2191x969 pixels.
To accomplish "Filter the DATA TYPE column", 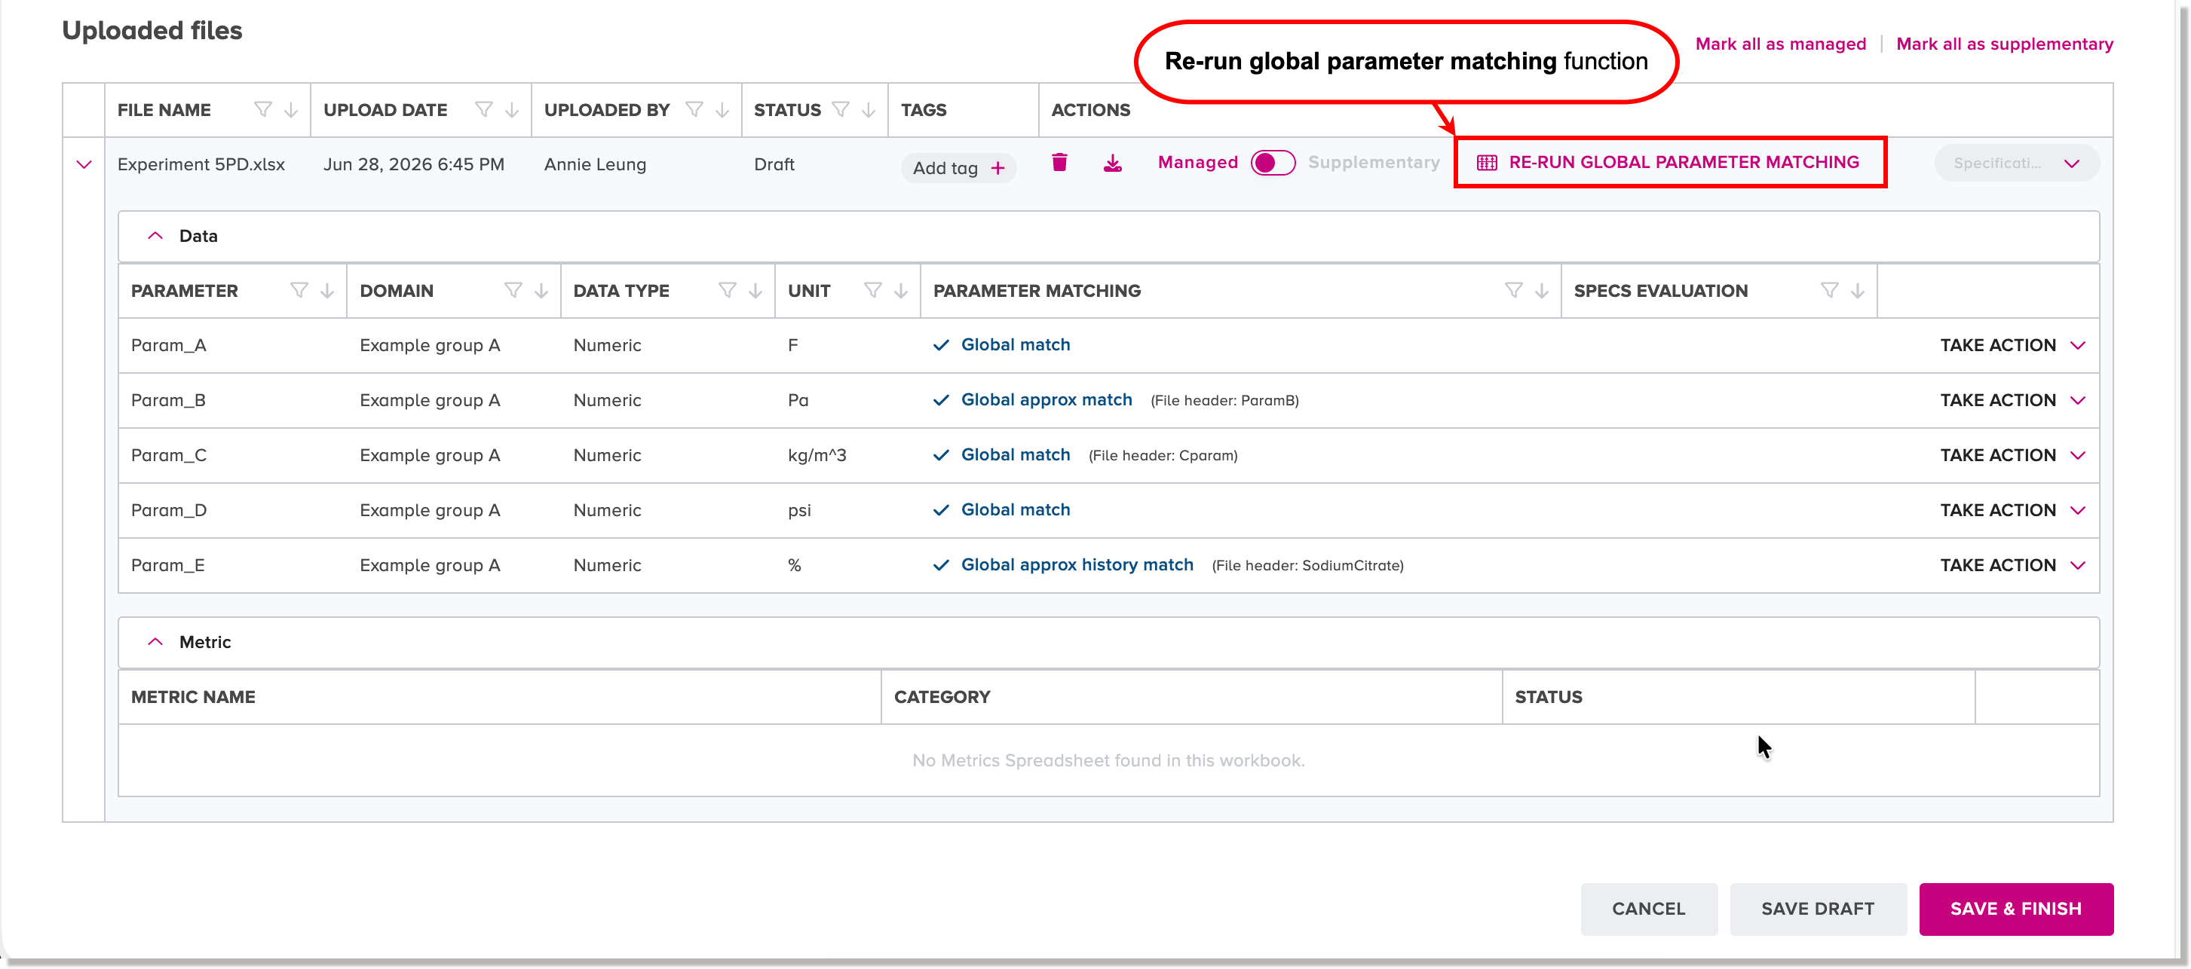I will pyautogui.click(x=728, y=291).
